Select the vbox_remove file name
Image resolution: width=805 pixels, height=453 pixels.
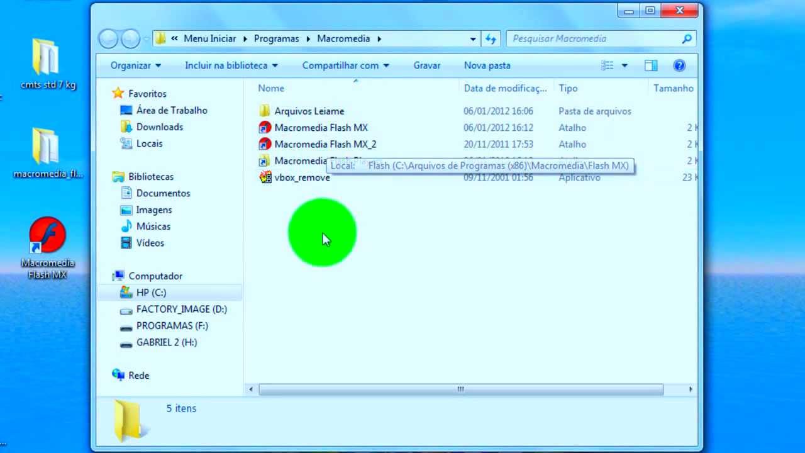302,177
